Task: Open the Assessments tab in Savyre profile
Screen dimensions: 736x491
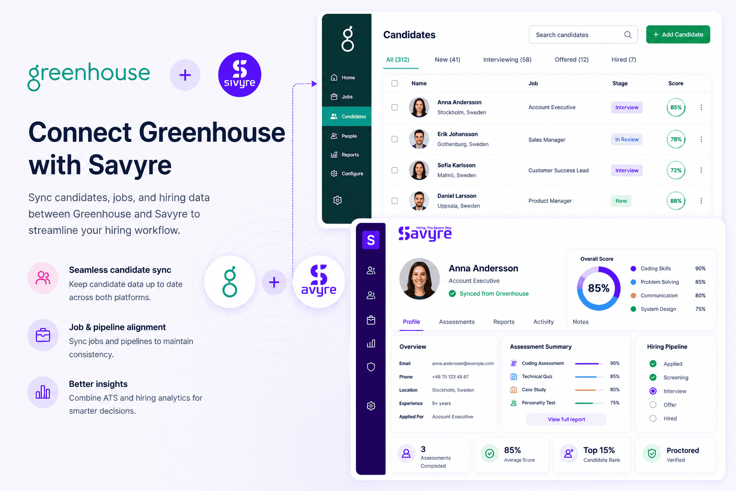Action: [x=457, y=322]
